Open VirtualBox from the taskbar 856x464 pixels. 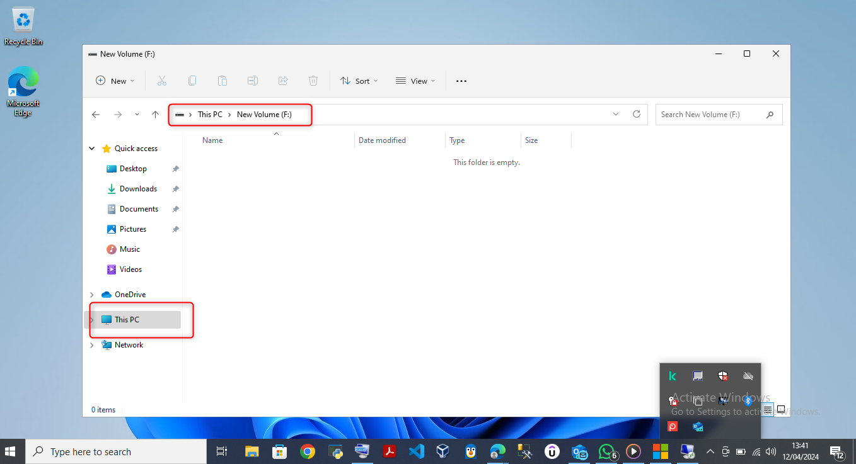443,451
